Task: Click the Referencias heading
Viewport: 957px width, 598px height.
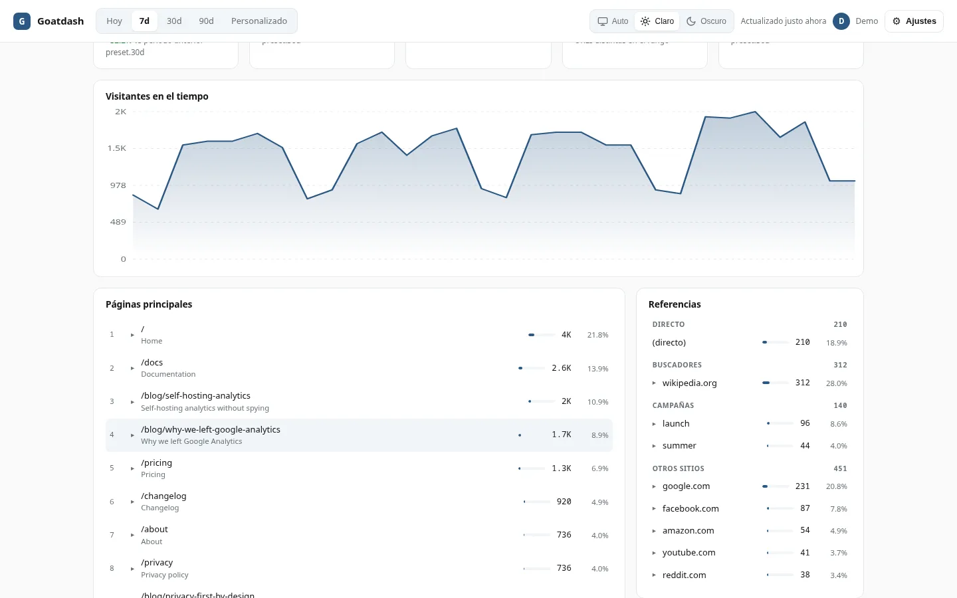Action: [x=675, y=304]
